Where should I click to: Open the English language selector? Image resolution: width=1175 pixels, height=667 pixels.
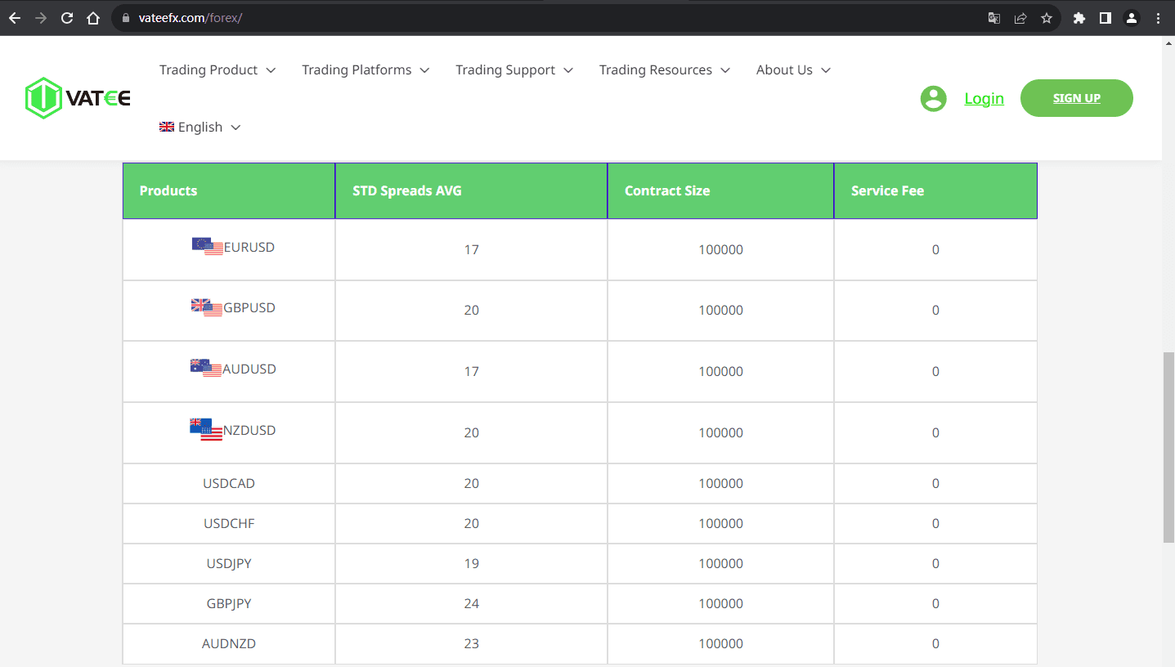[200, 128]
